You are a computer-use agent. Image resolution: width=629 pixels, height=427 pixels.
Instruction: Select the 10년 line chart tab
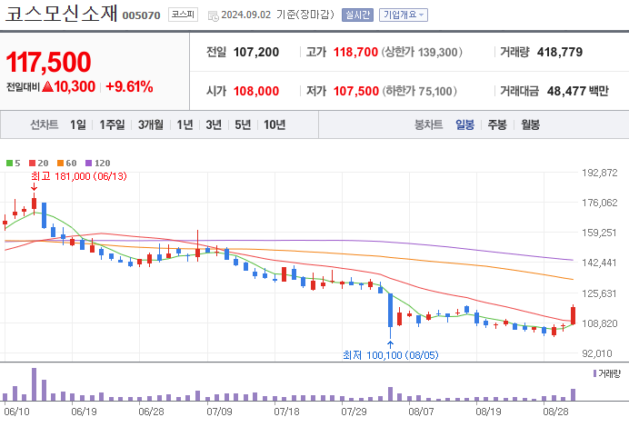[275, 124]
